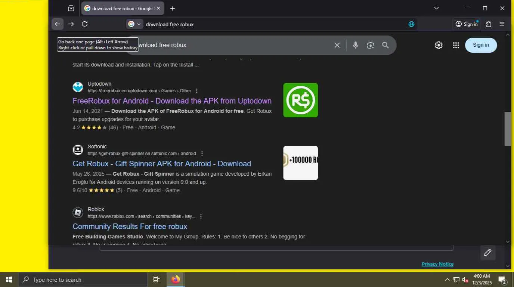Select the 'download free robux - Google' tab
This screenshot has height=287, width=514.
click(123, 8)
